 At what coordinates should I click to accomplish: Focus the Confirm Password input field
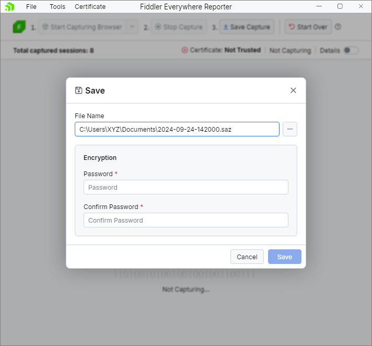(x=186, y=220)
